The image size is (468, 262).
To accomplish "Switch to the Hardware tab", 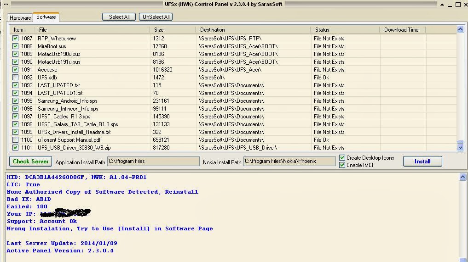I will pos(20,18).
